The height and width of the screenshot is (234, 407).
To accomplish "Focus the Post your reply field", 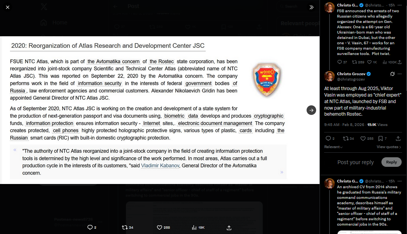I will point(355,162).
